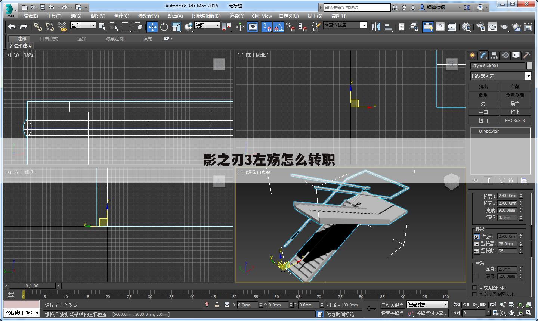The image size is (538, 321).
Task: Enable the 深度 checkbox in 台阶 group
Action: click(x=476, y=276)
